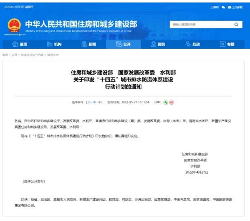Click the date 2022年4月27日 signature line
Image resolution: width=250 pixels, height=221 pixels.
point(197,172)
